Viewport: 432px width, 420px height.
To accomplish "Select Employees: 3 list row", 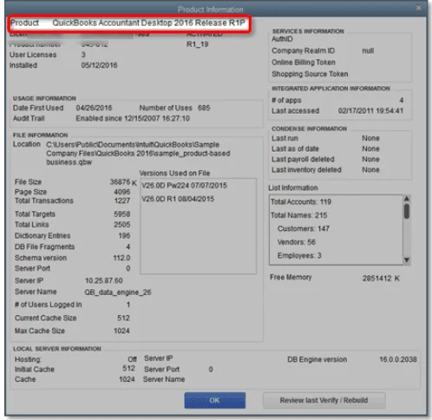I will click(299, 256).
